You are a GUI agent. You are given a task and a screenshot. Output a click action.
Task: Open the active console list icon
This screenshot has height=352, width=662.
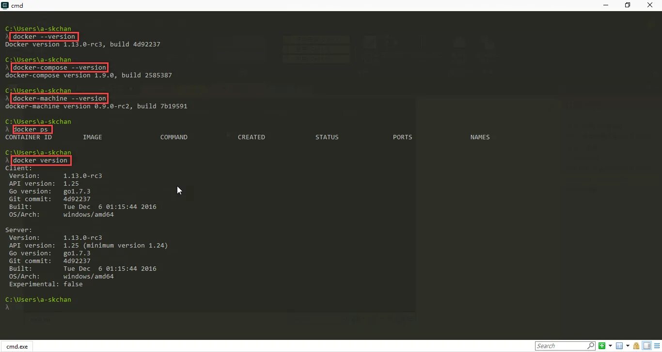[x=619, y=346]
